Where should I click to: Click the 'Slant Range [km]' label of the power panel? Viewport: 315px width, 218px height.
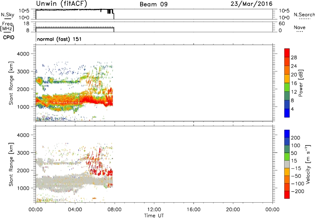11,83
